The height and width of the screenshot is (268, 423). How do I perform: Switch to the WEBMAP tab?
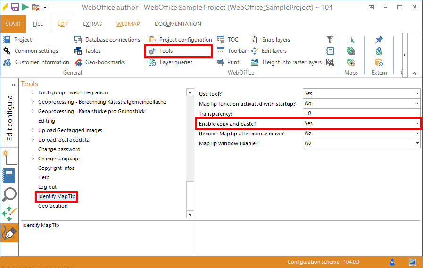128,24
